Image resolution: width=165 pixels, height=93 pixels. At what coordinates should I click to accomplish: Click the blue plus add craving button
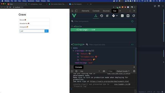(x=46, y=31)
